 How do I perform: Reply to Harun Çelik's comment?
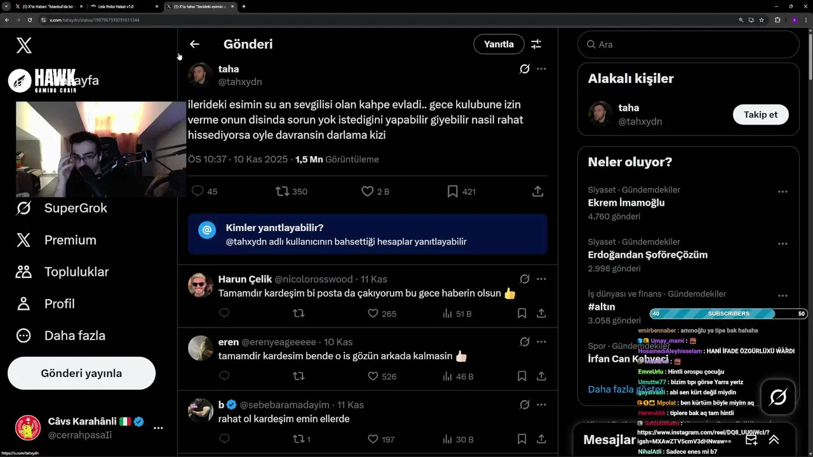click(224, 313)
